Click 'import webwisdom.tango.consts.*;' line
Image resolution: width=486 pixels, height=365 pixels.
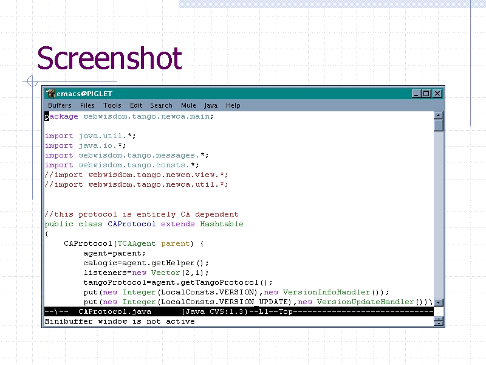(122, 165)
